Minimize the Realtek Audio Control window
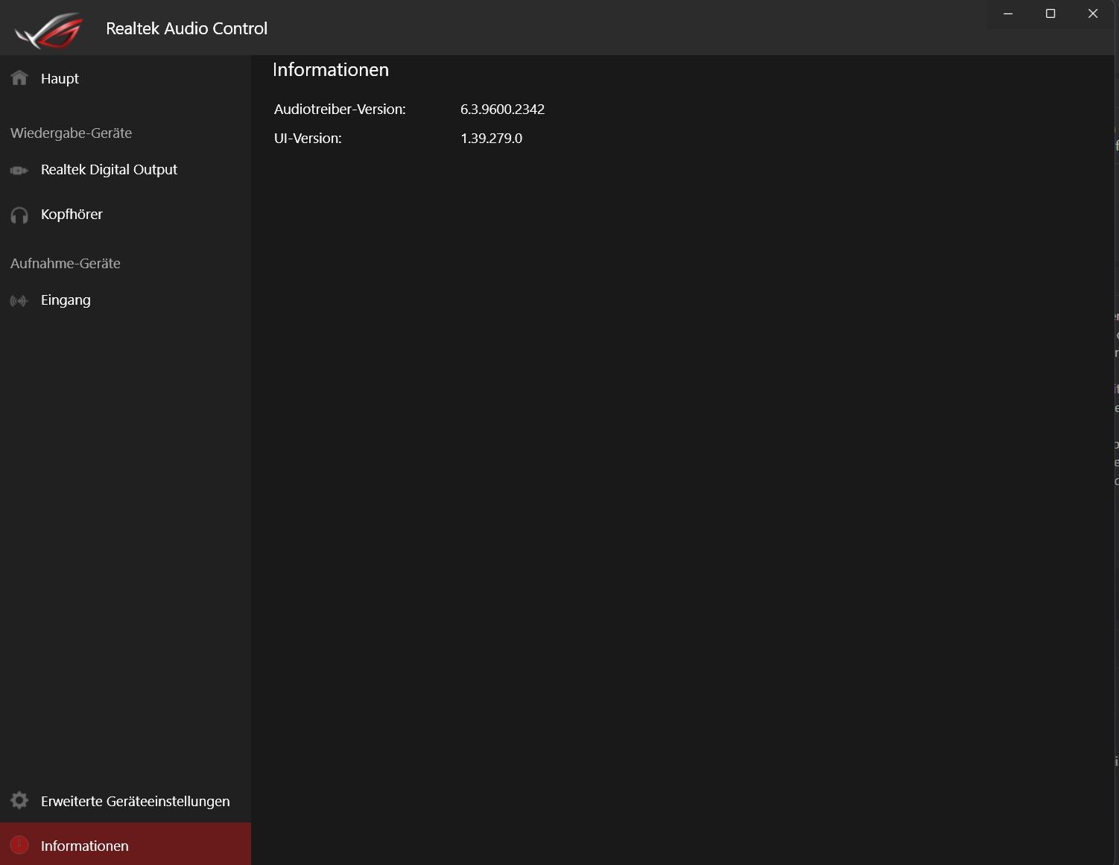 (1008, 14)
